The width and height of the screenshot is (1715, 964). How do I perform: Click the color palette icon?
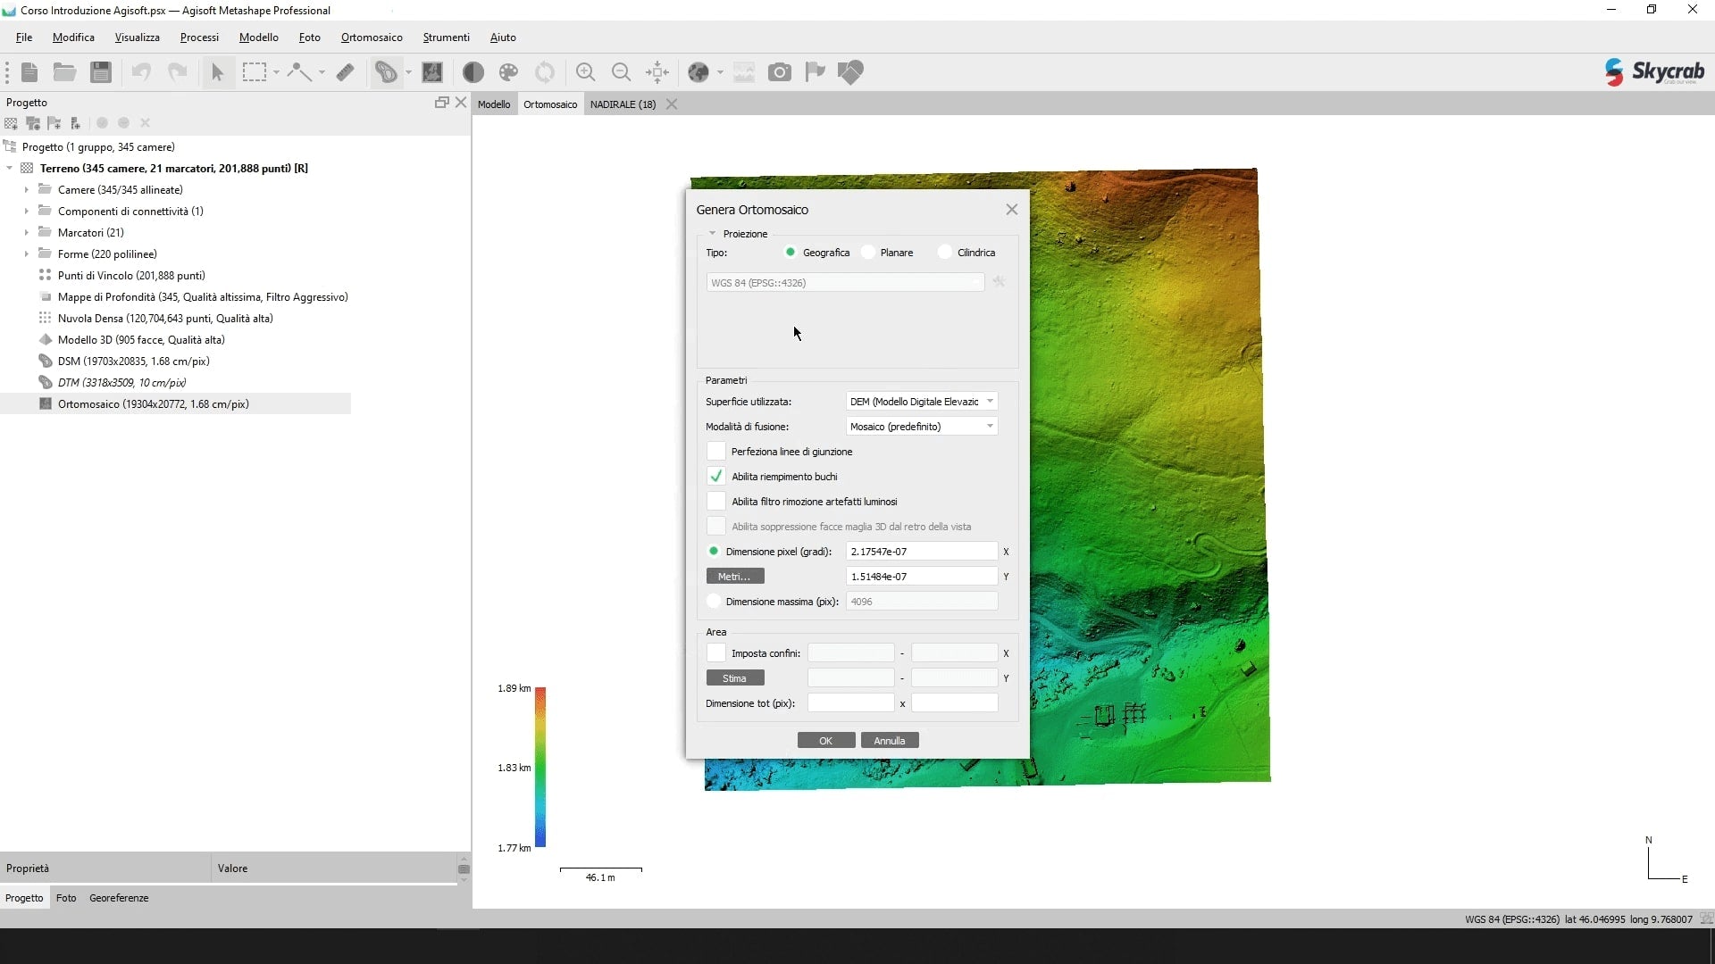coord(508,72)
